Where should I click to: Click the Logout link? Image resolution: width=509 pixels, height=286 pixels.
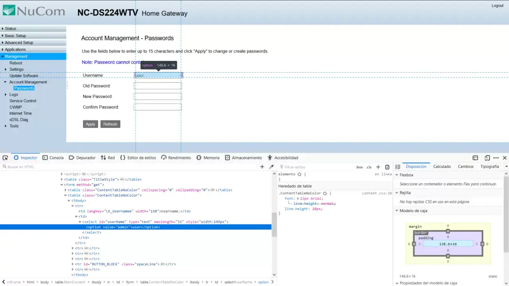497,6
